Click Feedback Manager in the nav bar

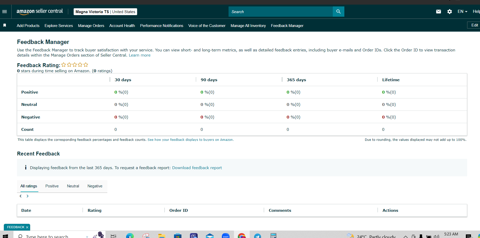[287, 26]
